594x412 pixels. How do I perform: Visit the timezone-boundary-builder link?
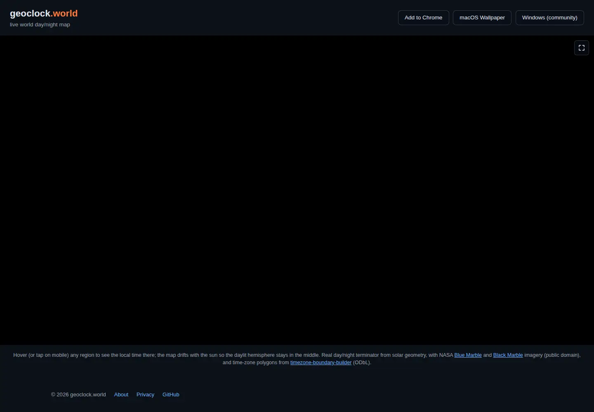pos(321,363)
